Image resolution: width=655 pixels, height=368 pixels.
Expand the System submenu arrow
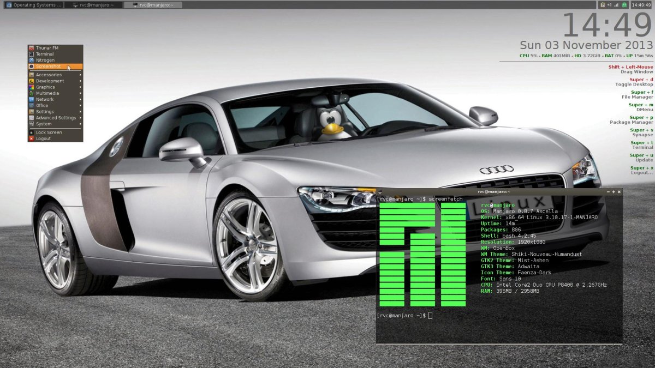[80, 124]
